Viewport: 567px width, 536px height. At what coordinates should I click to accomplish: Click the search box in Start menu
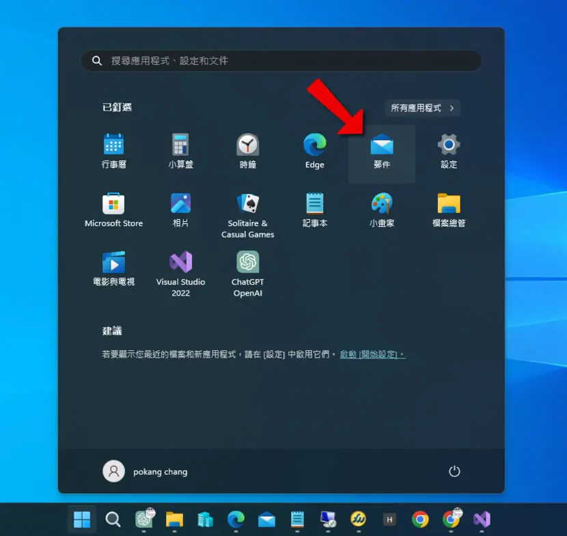281,61
